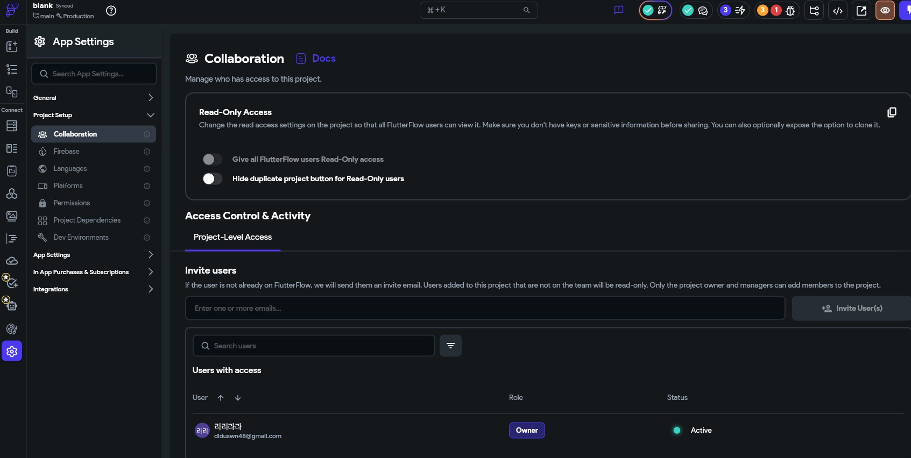Open the Data Types schema icon
Image resolution: width=911 pixels, height=458 pixels.
pos(12,148)
